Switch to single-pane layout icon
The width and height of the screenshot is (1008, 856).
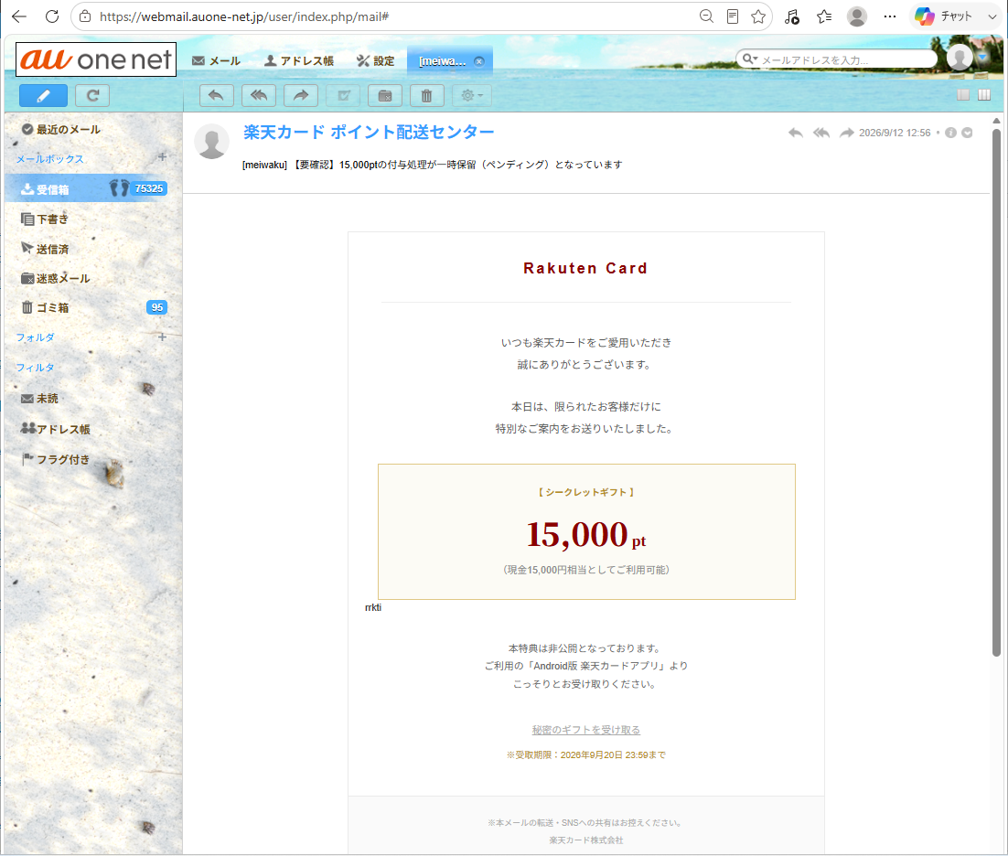[x=963, y=95]
